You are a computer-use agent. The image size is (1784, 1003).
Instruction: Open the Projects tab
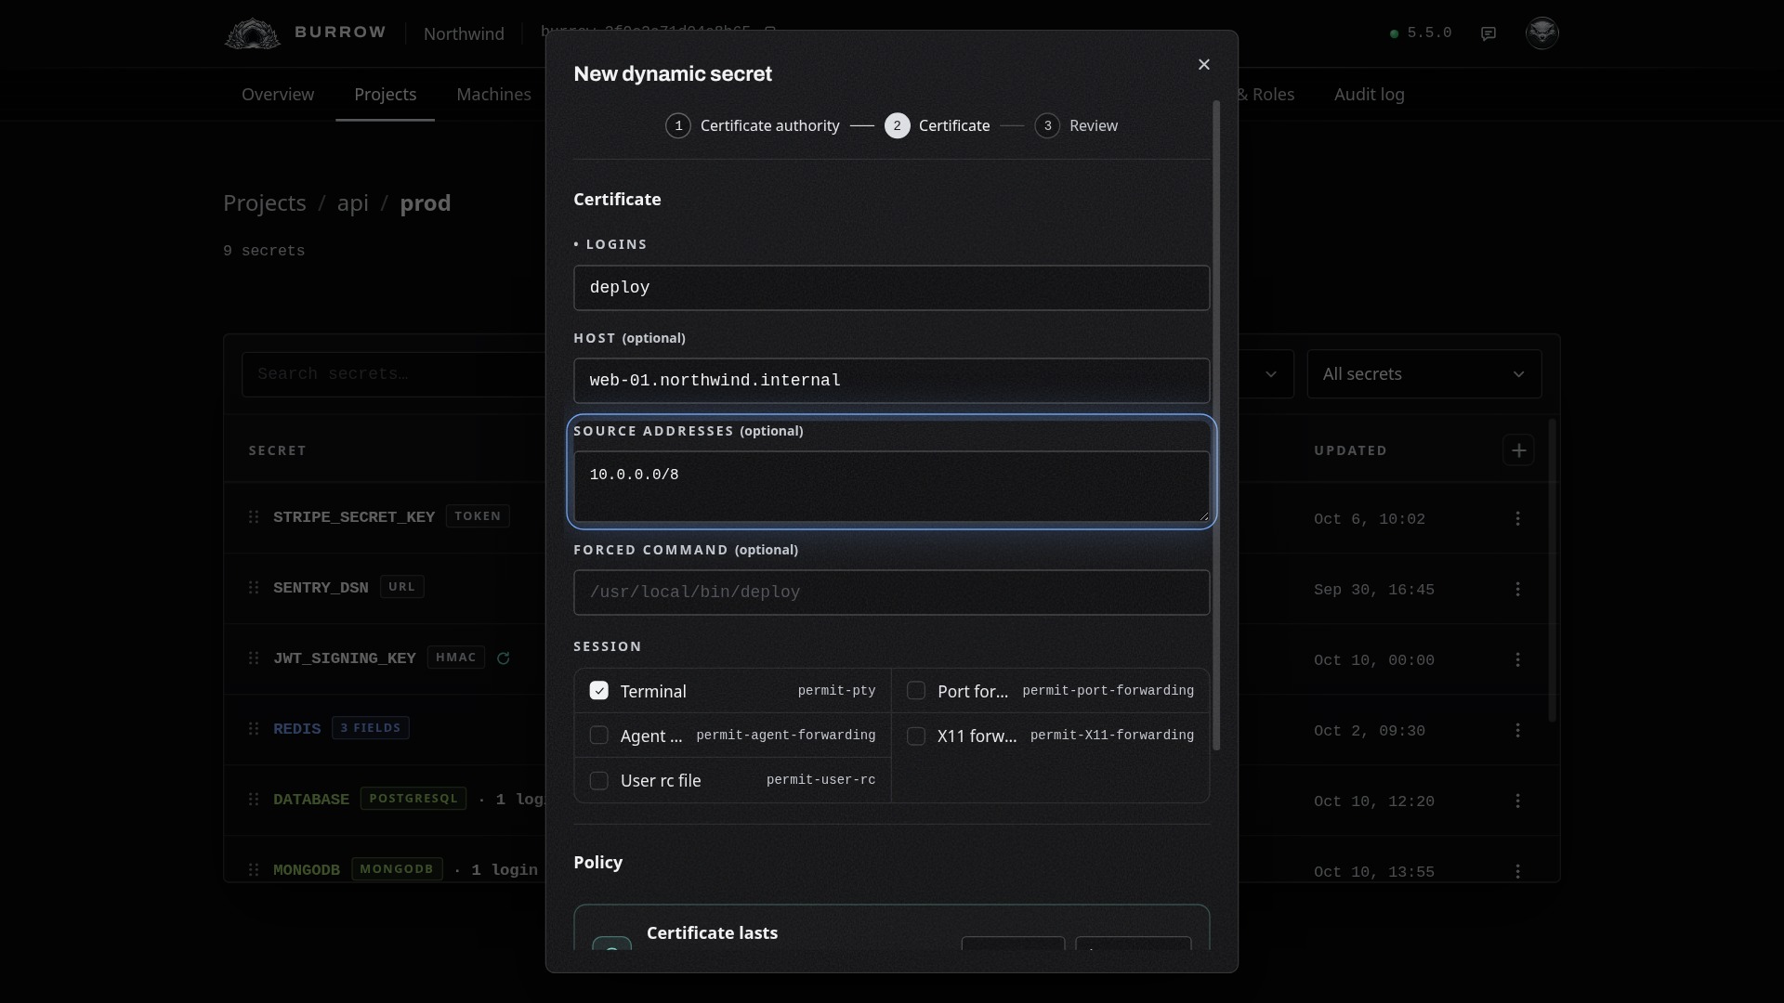pyautogui.click(x=386, y=95)
